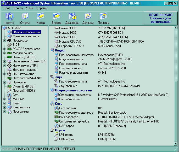The height and width of the screenshot is (152, 179).
Task: Click the LPT1(0378h) value
Action: (106, 135)
